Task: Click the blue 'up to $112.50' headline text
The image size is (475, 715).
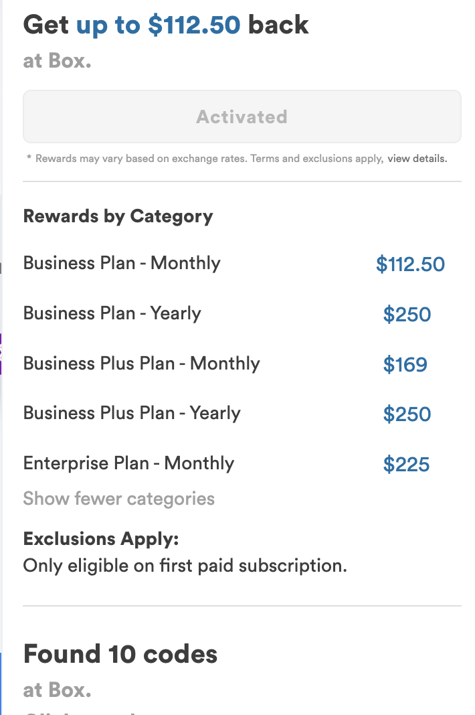Action: point(158,25)
